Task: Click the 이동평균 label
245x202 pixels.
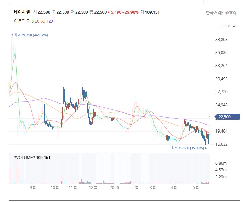Action: click(22, 21)
